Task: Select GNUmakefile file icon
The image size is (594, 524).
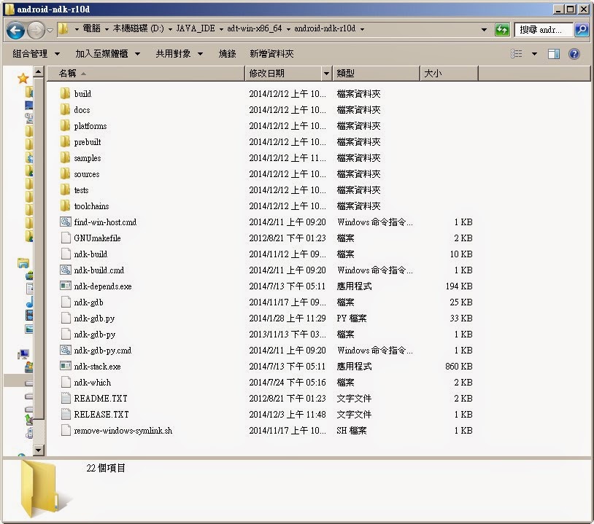Action: (x=66, y=238)
